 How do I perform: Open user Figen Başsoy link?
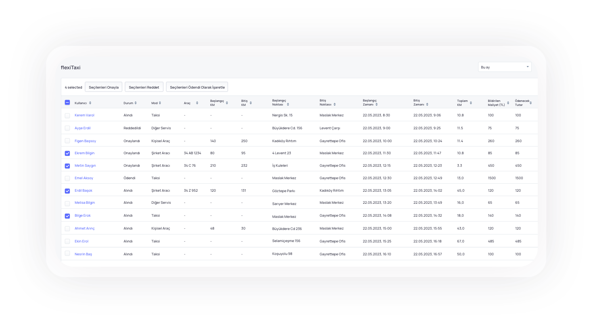coord(85,141)
